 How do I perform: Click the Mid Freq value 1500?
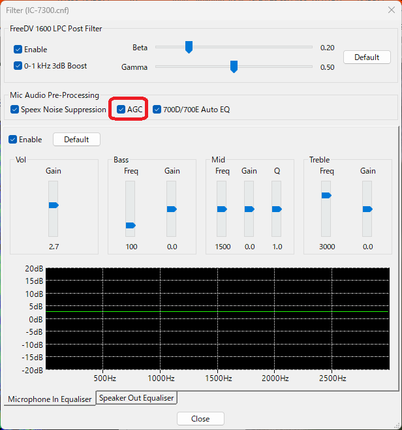click(223, 247)
